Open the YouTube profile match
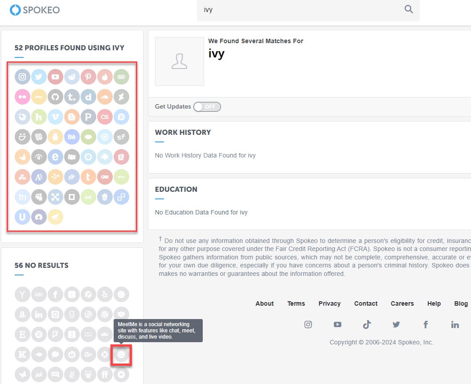 coord(55,77)
